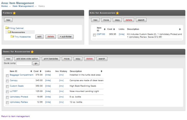Sort items by Description column arrows
The width and height of the screenshot is (187, 120).
pyautogui.click(x=102, y=71)
